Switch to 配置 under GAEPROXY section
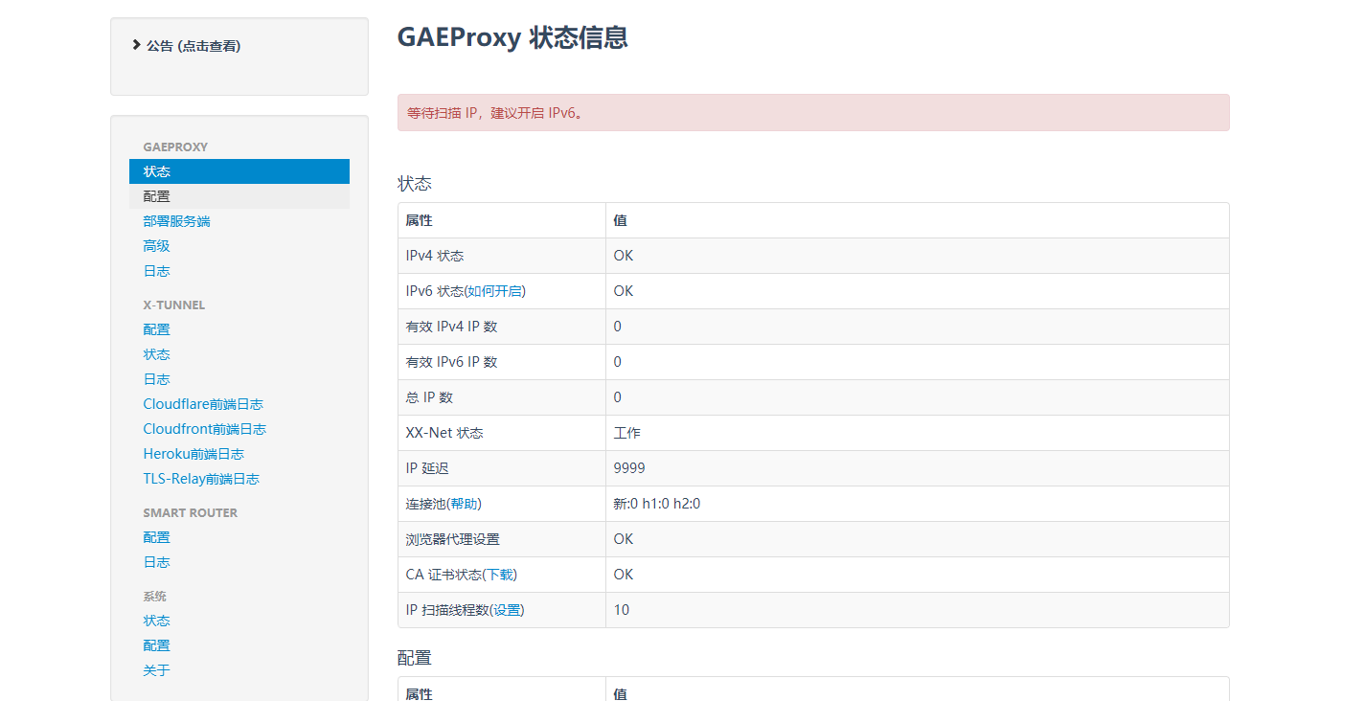The image size is (1365, 701). (x=156, y=195)
